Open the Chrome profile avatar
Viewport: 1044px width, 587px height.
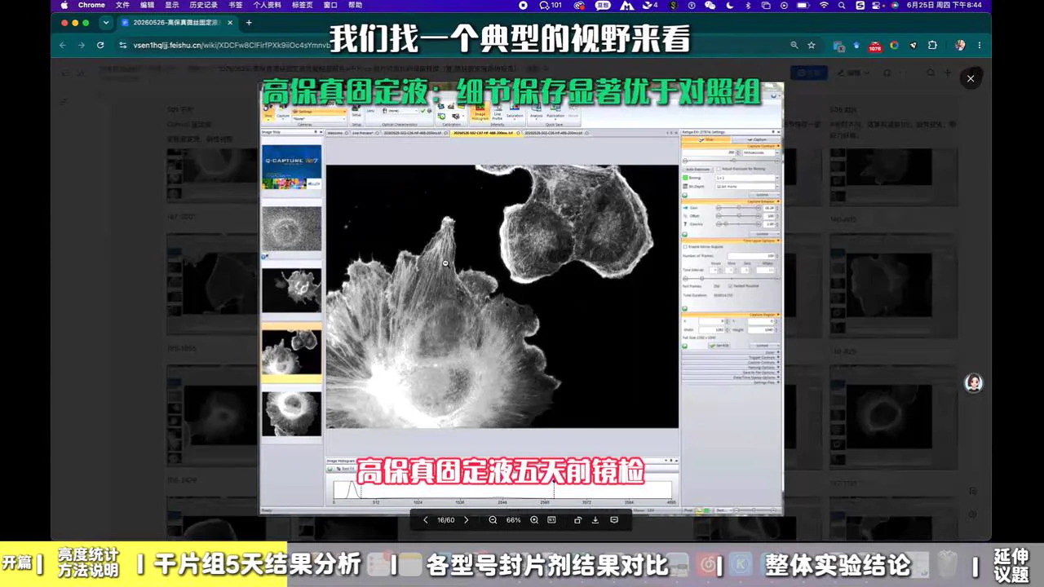coord(960,46)
